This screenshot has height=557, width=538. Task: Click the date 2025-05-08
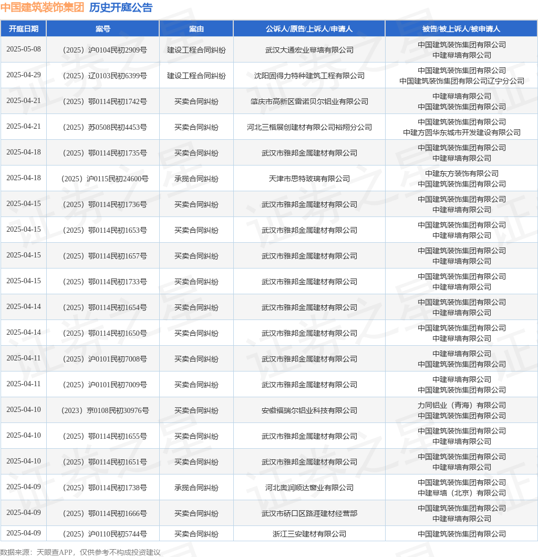pos(24,49)
